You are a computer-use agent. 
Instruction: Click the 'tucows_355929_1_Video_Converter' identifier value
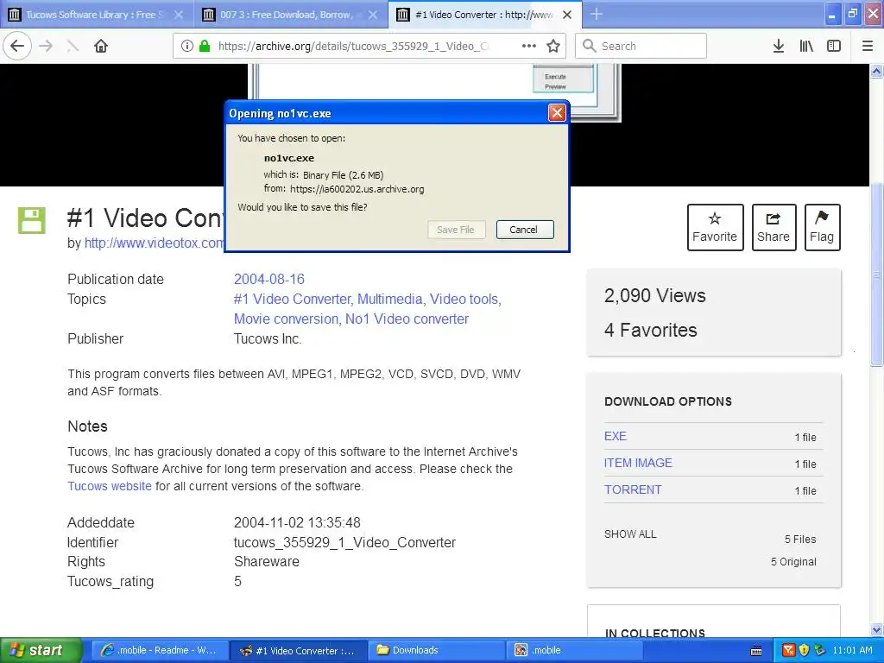(344, 542)
